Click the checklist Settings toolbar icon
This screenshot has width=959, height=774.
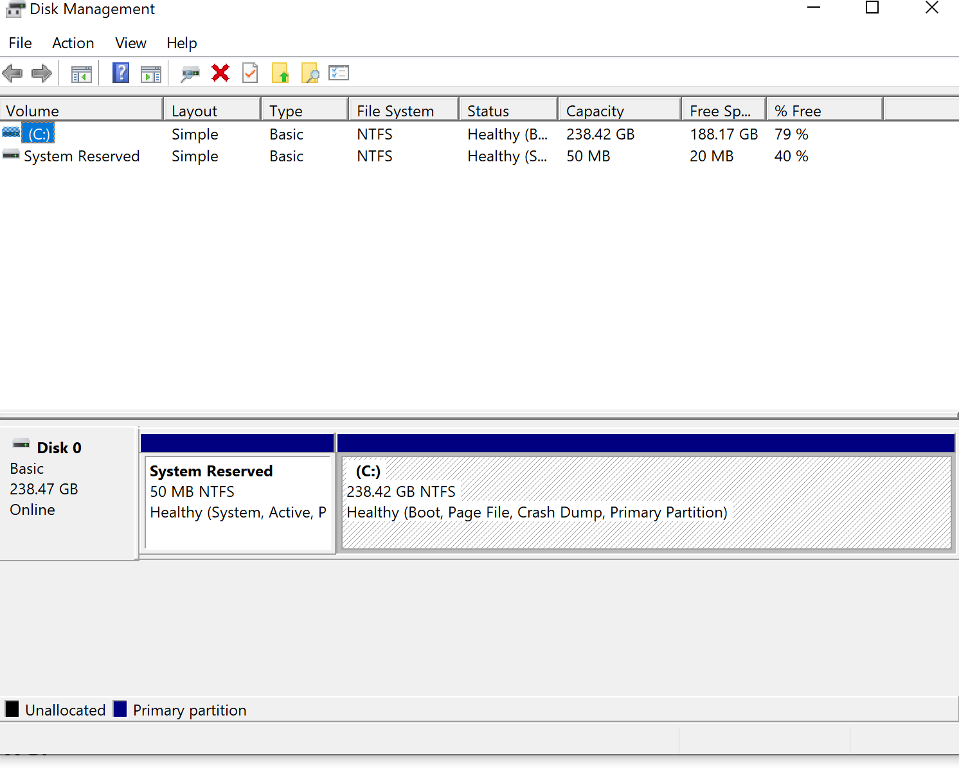339,73
